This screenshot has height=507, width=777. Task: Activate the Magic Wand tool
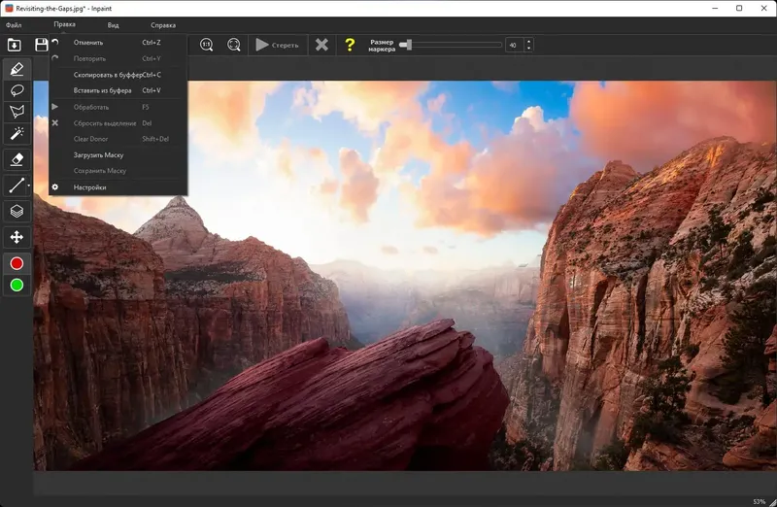[x=17, y=133]
